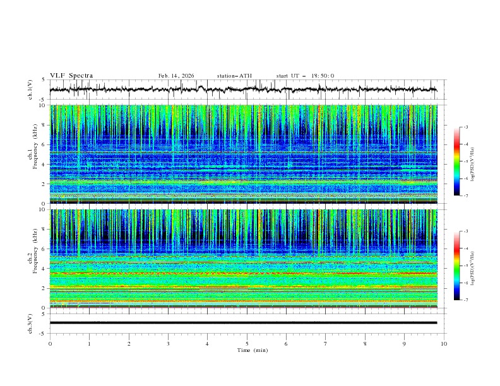Click the VLF Spectra title text
The height and width of the screenshot is (386, 500).
coord(71,76)
